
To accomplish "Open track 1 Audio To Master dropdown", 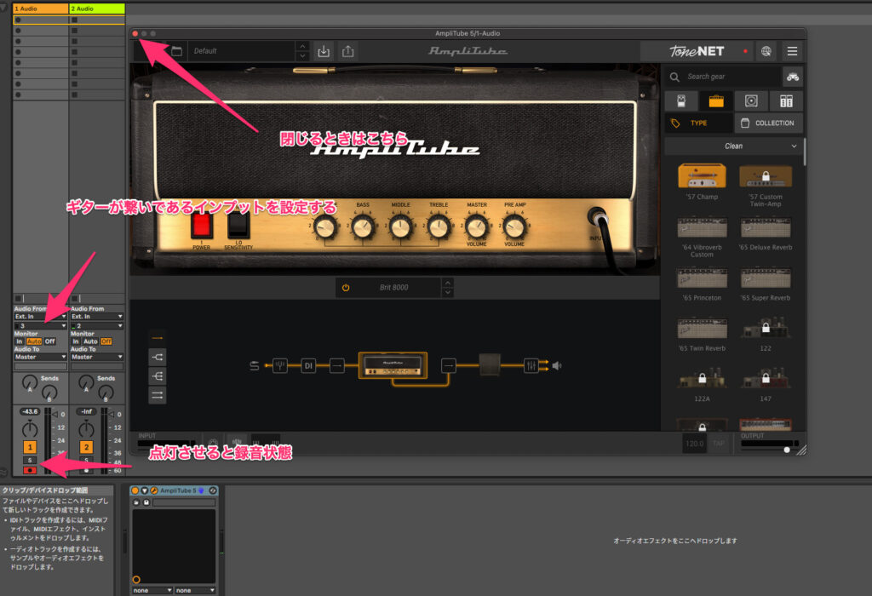I will 40,357.
